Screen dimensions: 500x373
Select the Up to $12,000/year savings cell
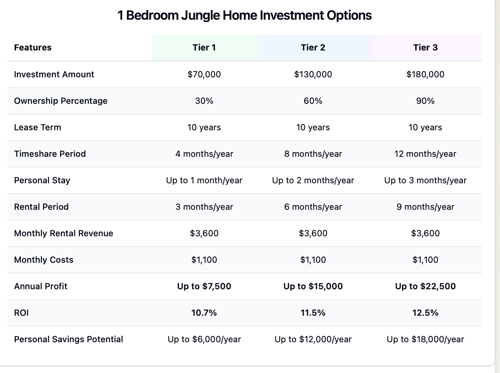(313, 339)
